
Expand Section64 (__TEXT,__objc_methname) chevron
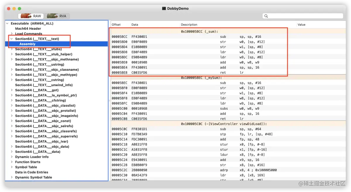(12, 60)
